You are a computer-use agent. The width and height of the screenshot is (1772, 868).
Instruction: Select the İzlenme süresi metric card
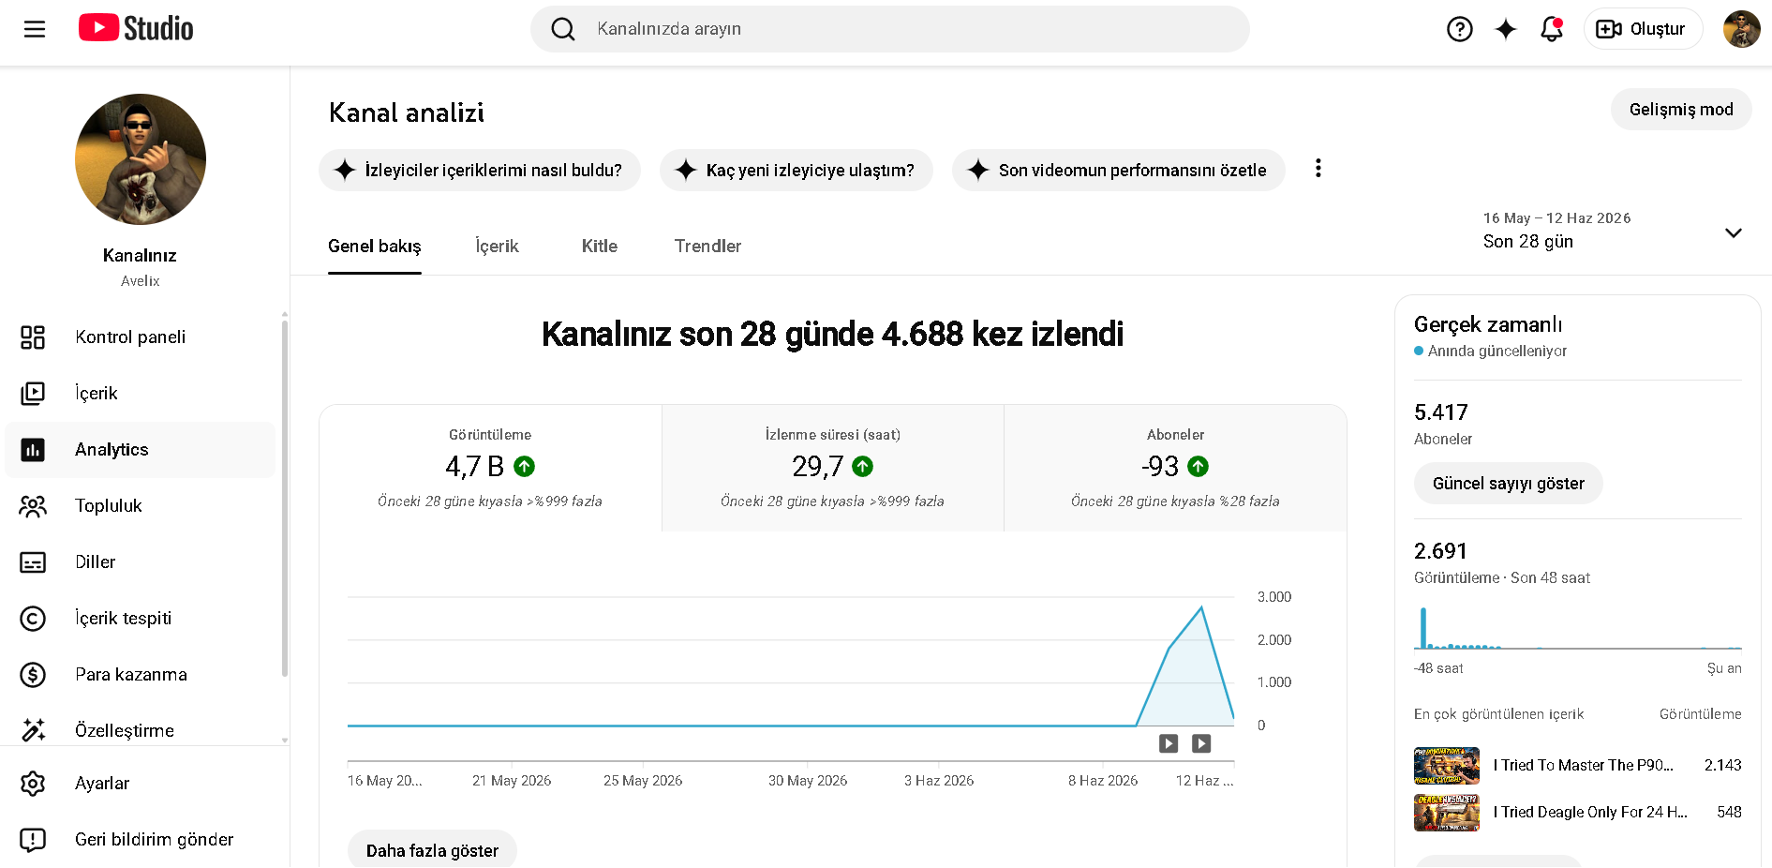tap(833, 469)
